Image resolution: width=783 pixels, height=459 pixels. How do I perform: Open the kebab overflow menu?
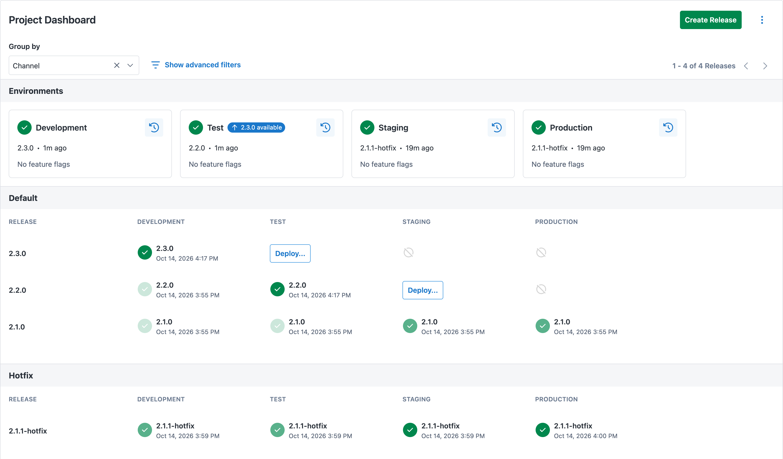tap(762, 20)
